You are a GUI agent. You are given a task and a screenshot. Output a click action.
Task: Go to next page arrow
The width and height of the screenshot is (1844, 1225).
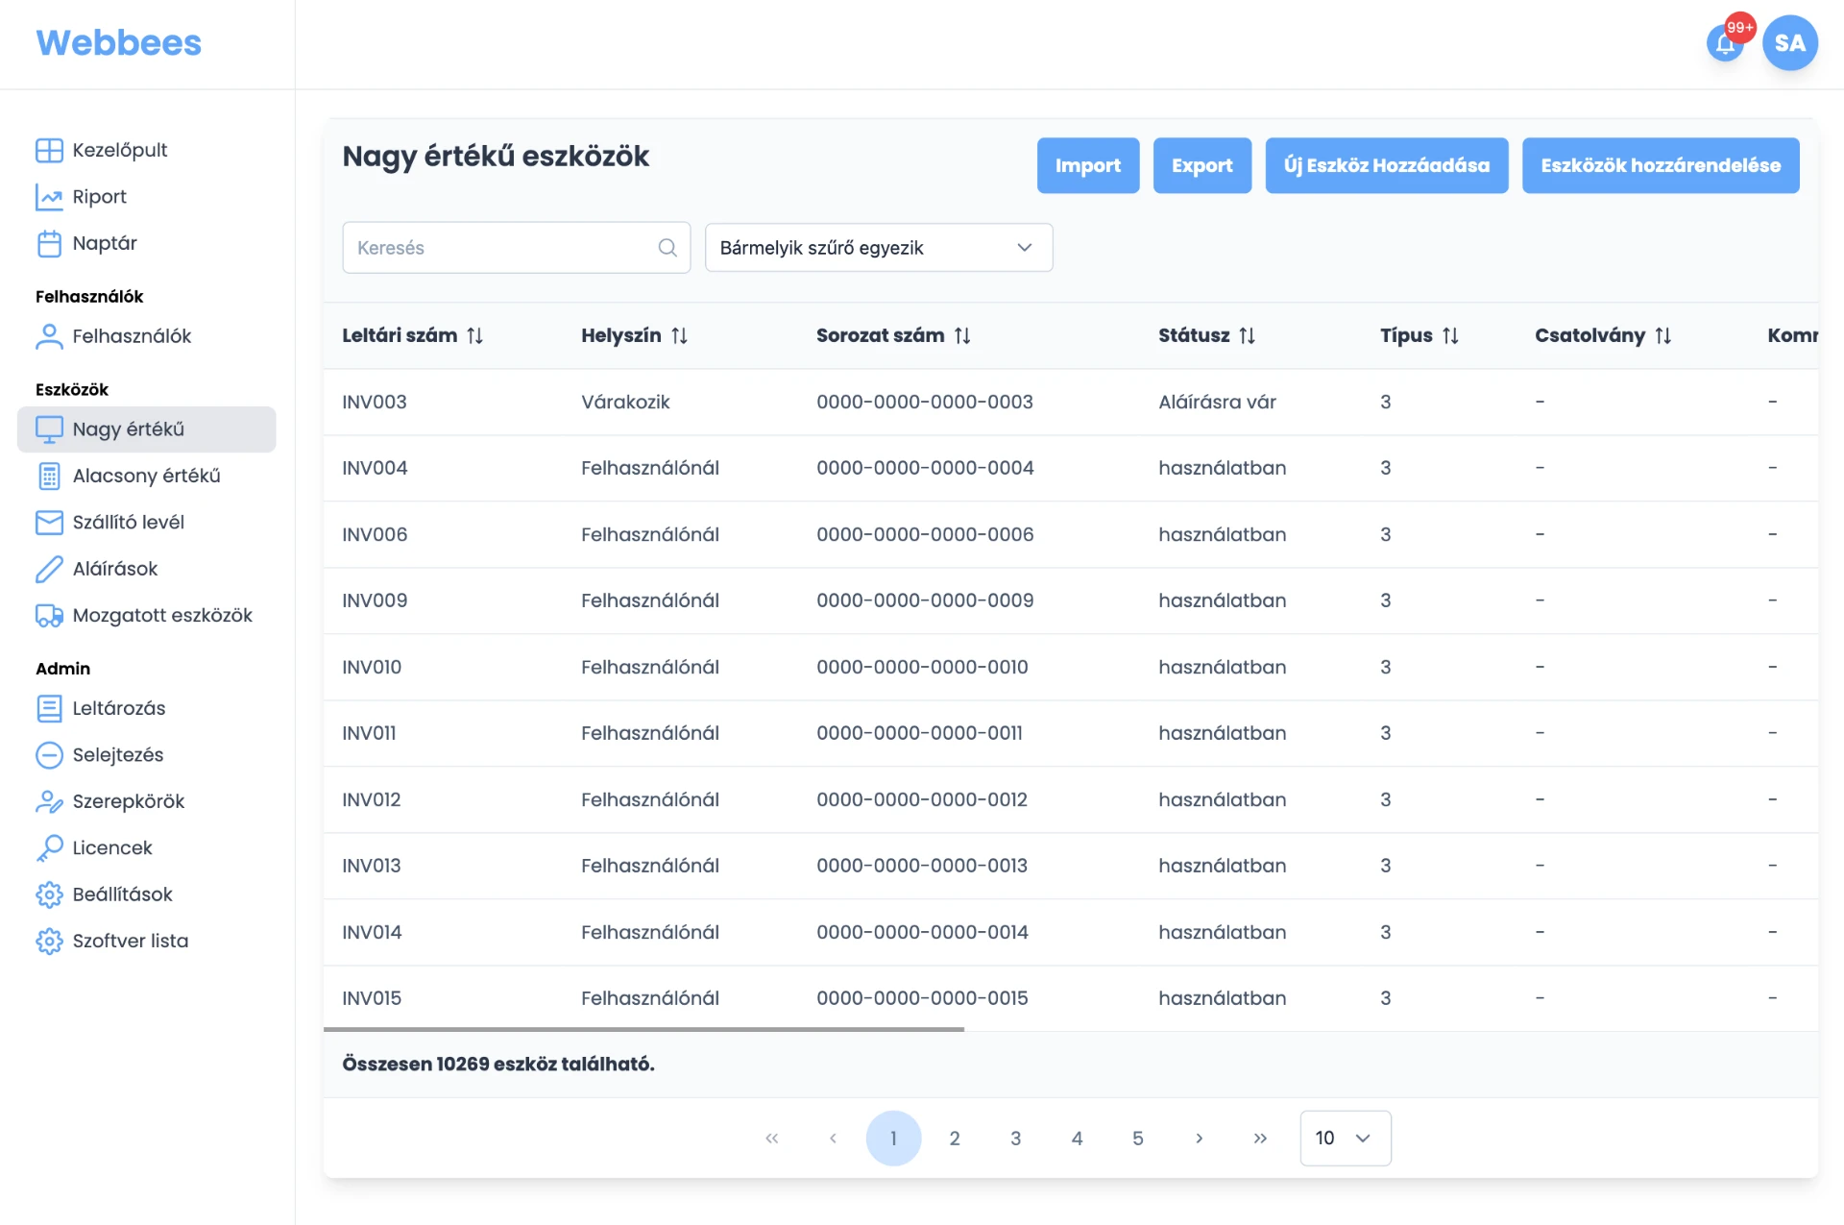pos(1199,1139)
